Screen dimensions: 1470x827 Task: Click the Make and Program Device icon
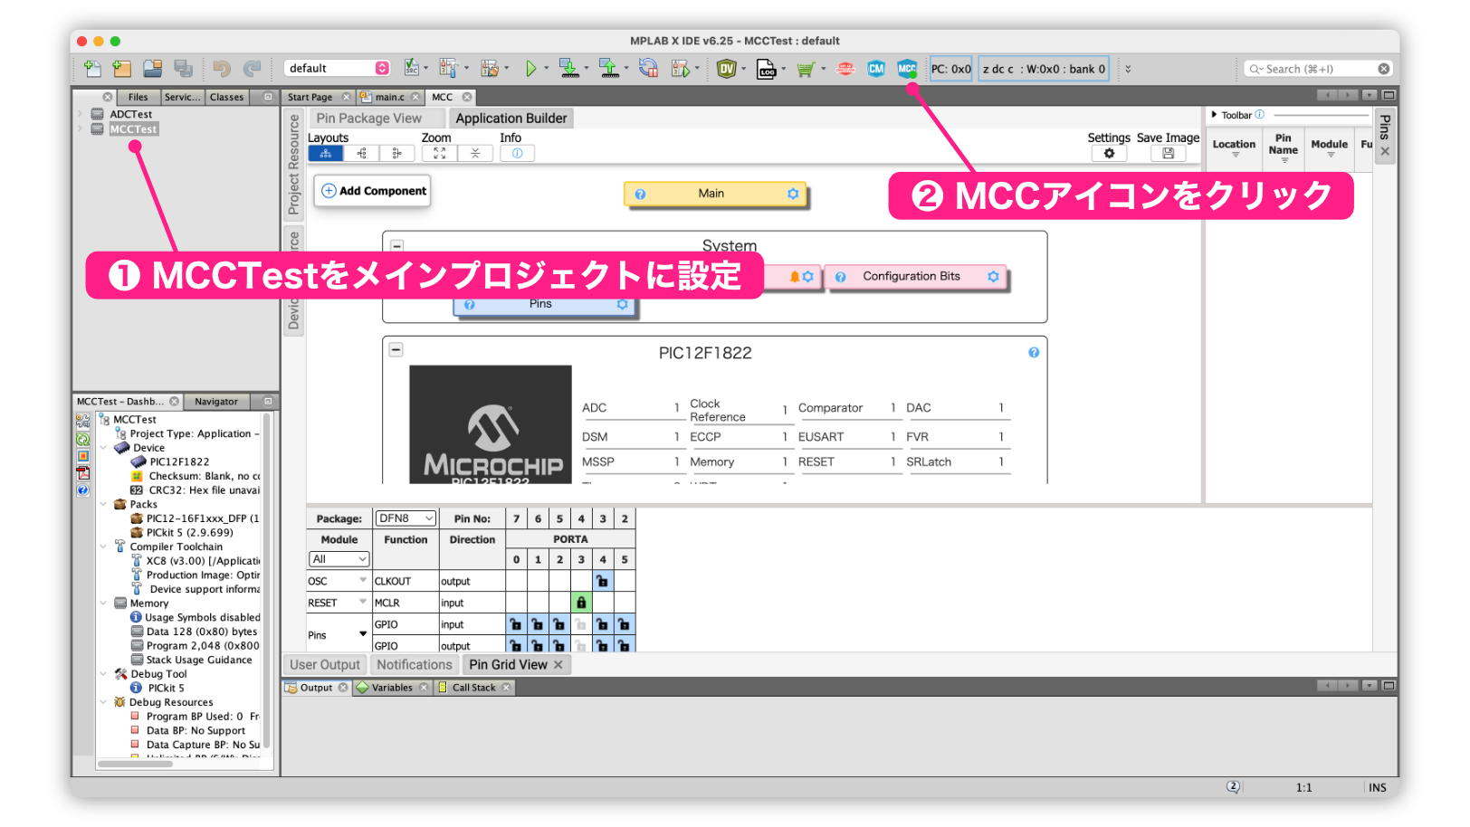568,69
